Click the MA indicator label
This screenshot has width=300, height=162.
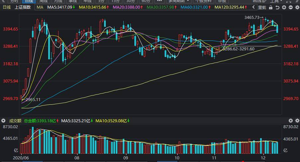click(40, 7)
